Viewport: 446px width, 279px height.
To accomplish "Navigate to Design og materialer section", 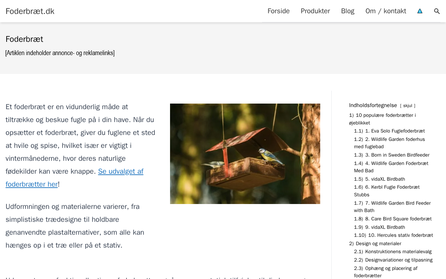I will (x=375, y=244).
